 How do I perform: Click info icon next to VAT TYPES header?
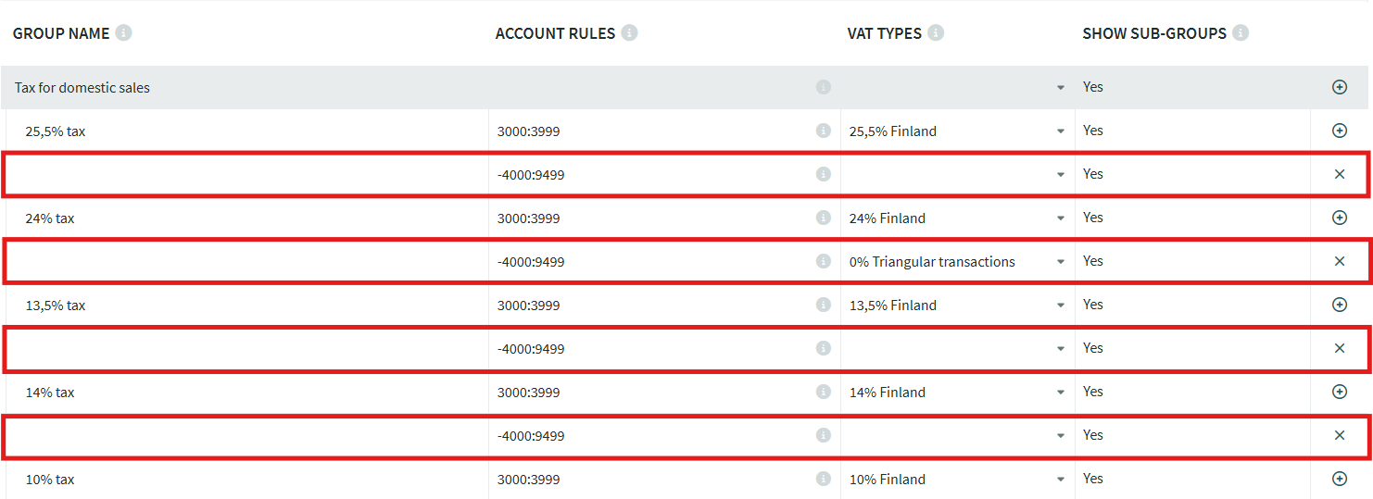(936, 33)
